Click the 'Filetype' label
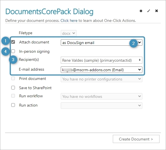 click(26, 33)
